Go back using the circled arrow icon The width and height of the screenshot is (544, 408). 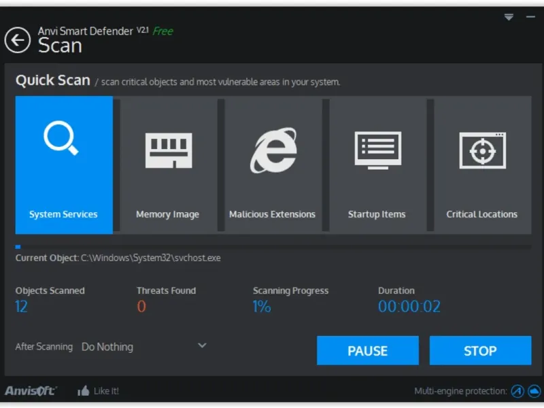coord(18,40)
